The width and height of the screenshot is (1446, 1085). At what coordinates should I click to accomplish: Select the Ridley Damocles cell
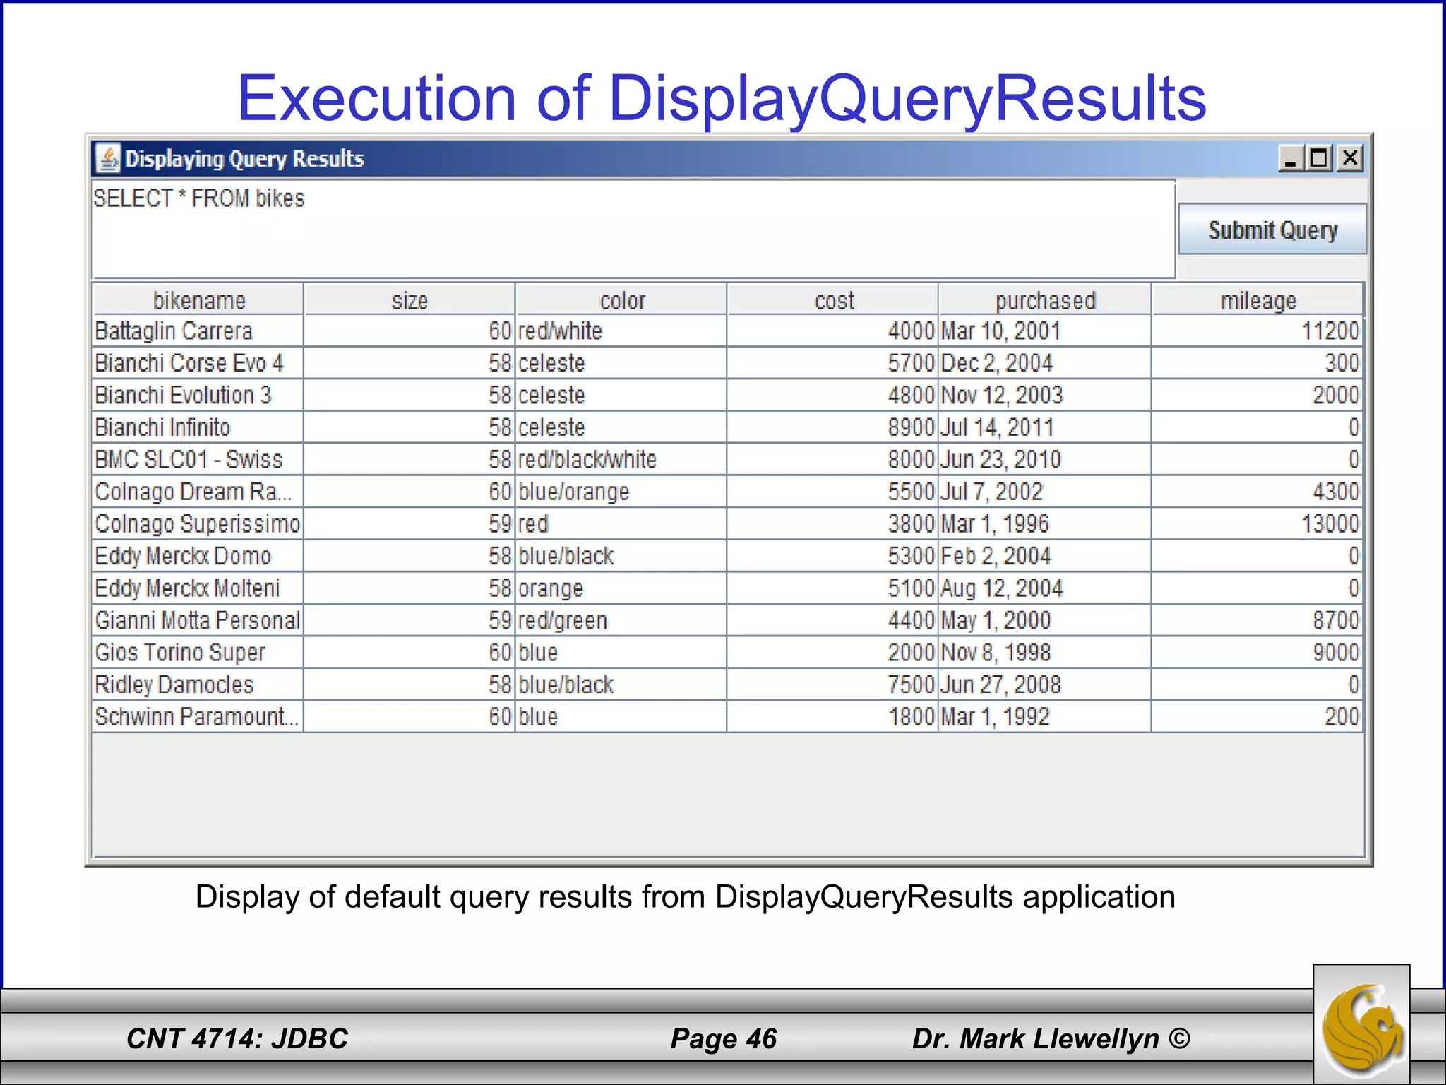[198, 684]
